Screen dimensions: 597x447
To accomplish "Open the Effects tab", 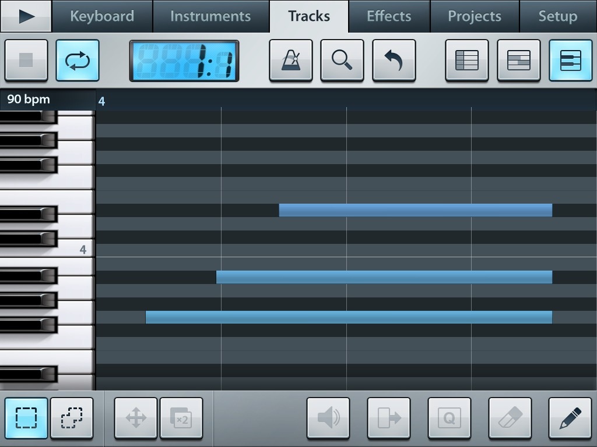I will point(389,16).
